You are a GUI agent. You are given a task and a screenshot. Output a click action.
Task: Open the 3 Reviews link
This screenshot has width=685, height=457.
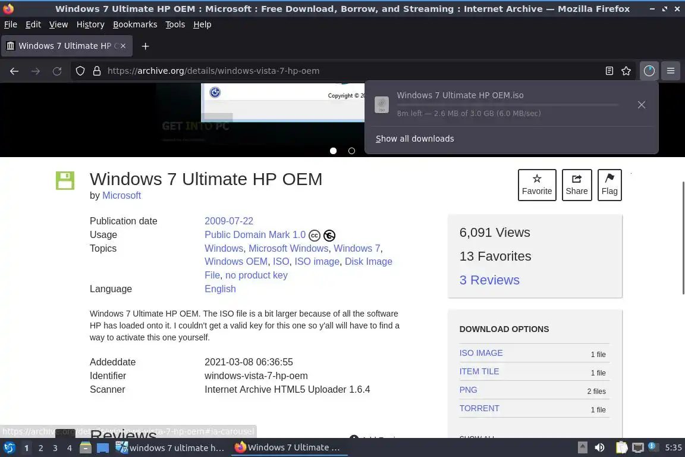coord(489,280)
